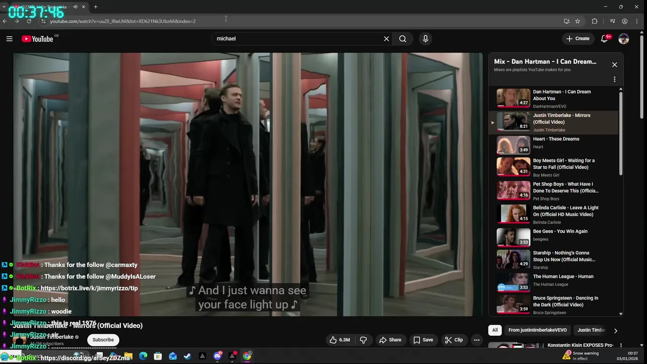Click the address bar URL
The image size is (647, 364).
(122, 21)
